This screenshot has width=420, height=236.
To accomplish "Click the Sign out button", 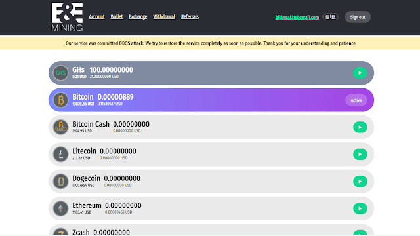I will pos(358,17).
